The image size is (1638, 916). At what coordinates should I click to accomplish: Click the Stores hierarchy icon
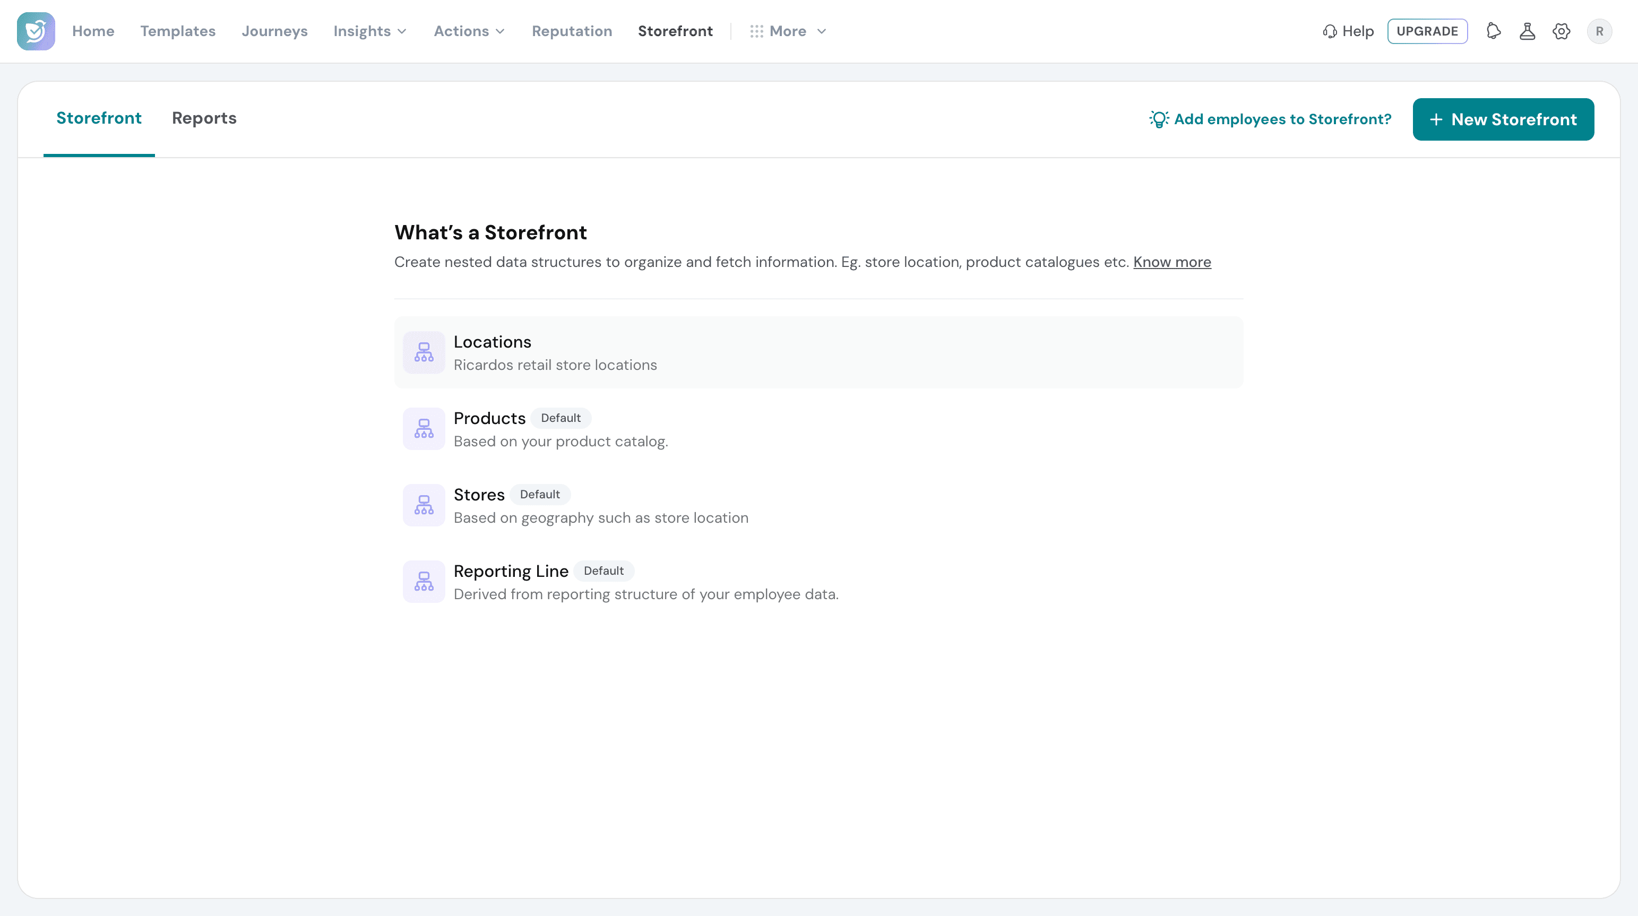pos(424,505)
